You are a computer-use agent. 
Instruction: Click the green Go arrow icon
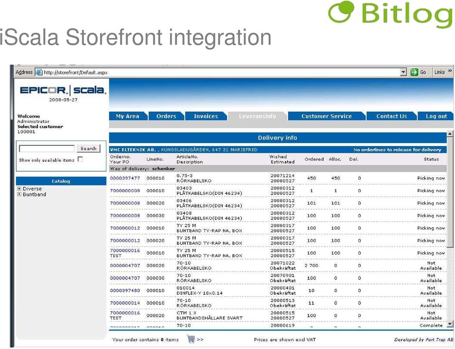click(414, 72)
